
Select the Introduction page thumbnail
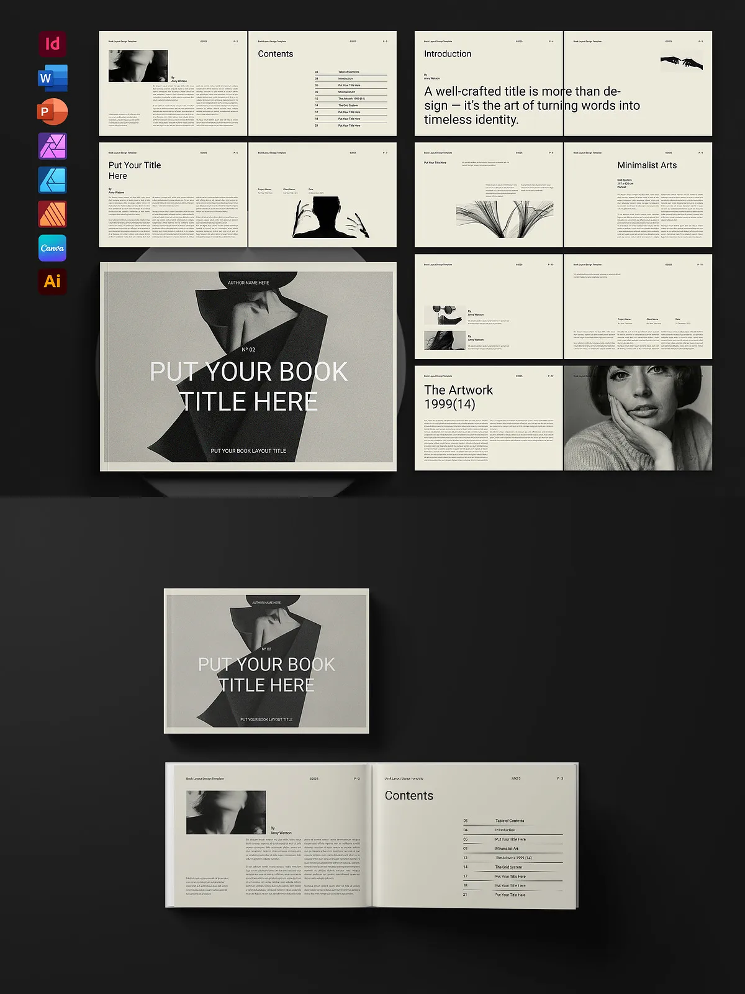click(x=489, y=83)
